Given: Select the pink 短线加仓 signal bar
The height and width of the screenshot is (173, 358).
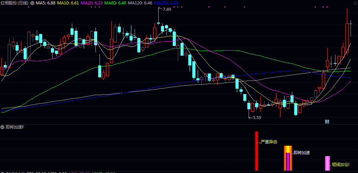Looking at the screenshot, I should point(327,163).
